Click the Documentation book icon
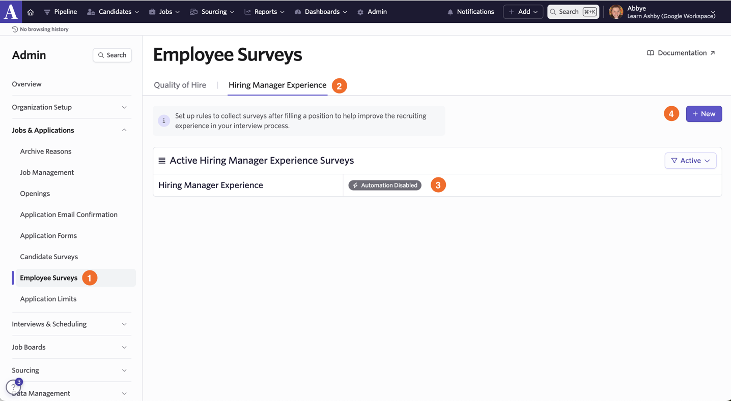Image resolution: width=731 pixels, height=401 pixels. pos(650,53)
